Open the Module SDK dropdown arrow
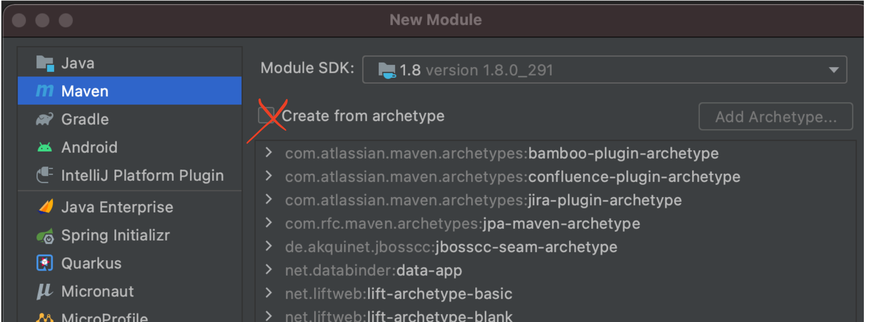This screenshot has height=322, width=876. (833, 70)
